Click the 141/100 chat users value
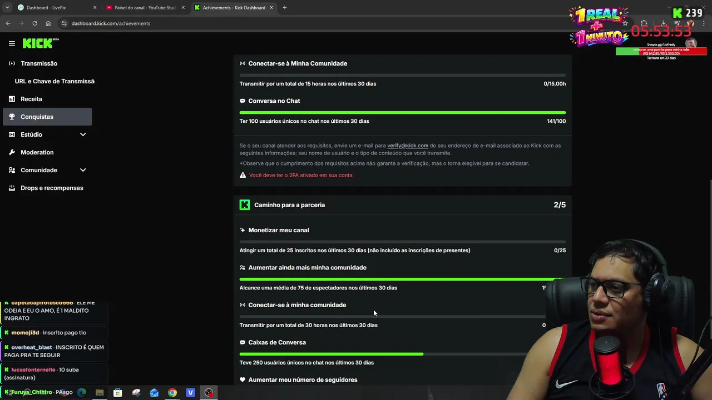Screen dimensions: 712x400 pyautogui.click(x=556, y=121)
